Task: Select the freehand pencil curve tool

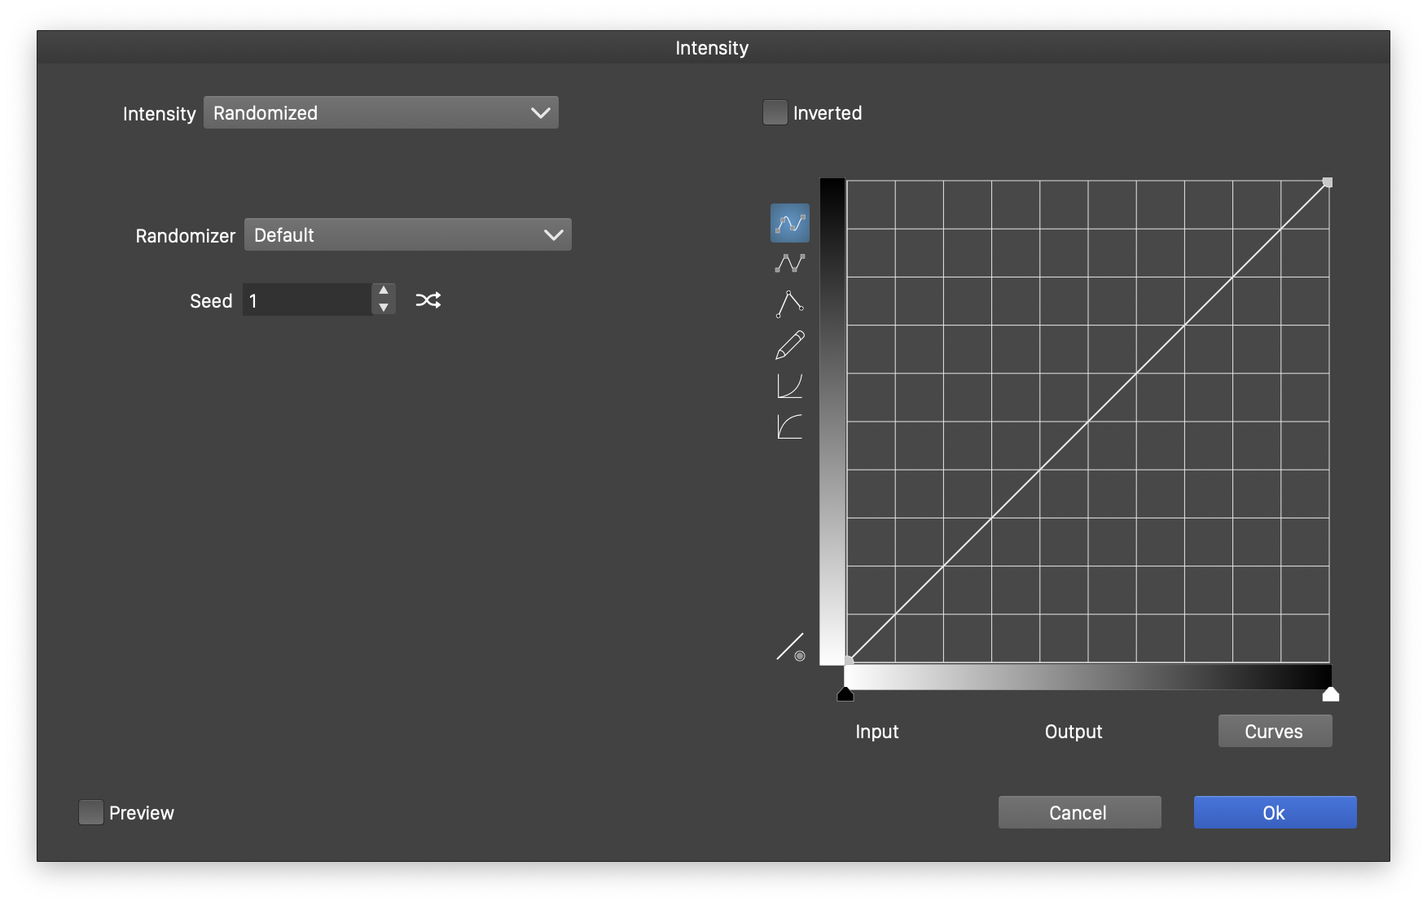Action: point(789,345)
